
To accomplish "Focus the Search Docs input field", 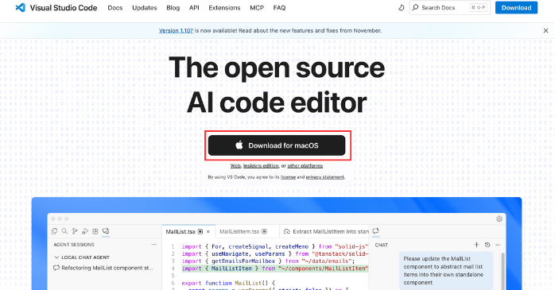I will point(450,7).
